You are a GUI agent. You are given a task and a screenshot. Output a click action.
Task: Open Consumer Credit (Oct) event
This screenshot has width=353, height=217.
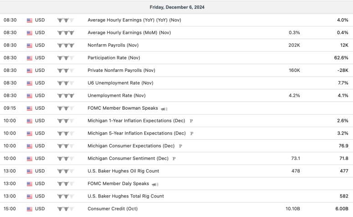[x=112, y=209]
